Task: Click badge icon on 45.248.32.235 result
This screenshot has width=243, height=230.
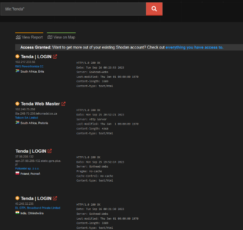Action: point(17,198)
